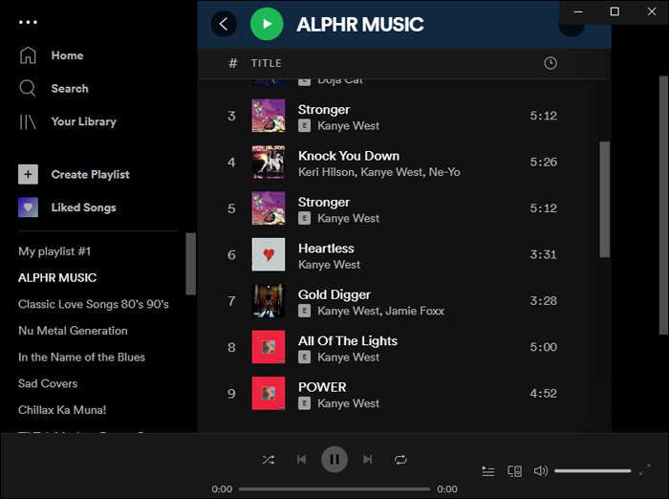Open Kanye West artist link under POWER
The height and width of the screenshot is (499, 669).
click(348, 403)
